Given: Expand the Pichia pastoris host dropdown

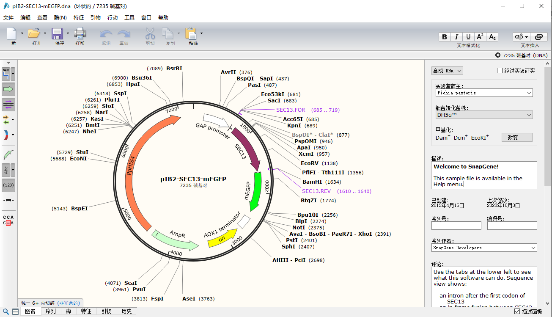Looking at the screenshot, I should pos(484,93).
